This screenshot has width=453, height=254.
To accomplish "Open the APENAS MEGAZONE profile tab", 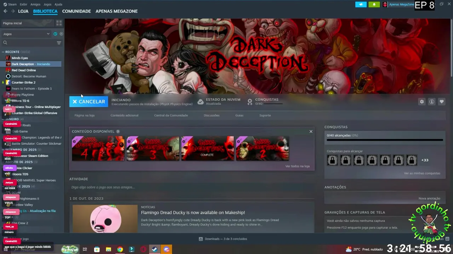I will [116, 11].
